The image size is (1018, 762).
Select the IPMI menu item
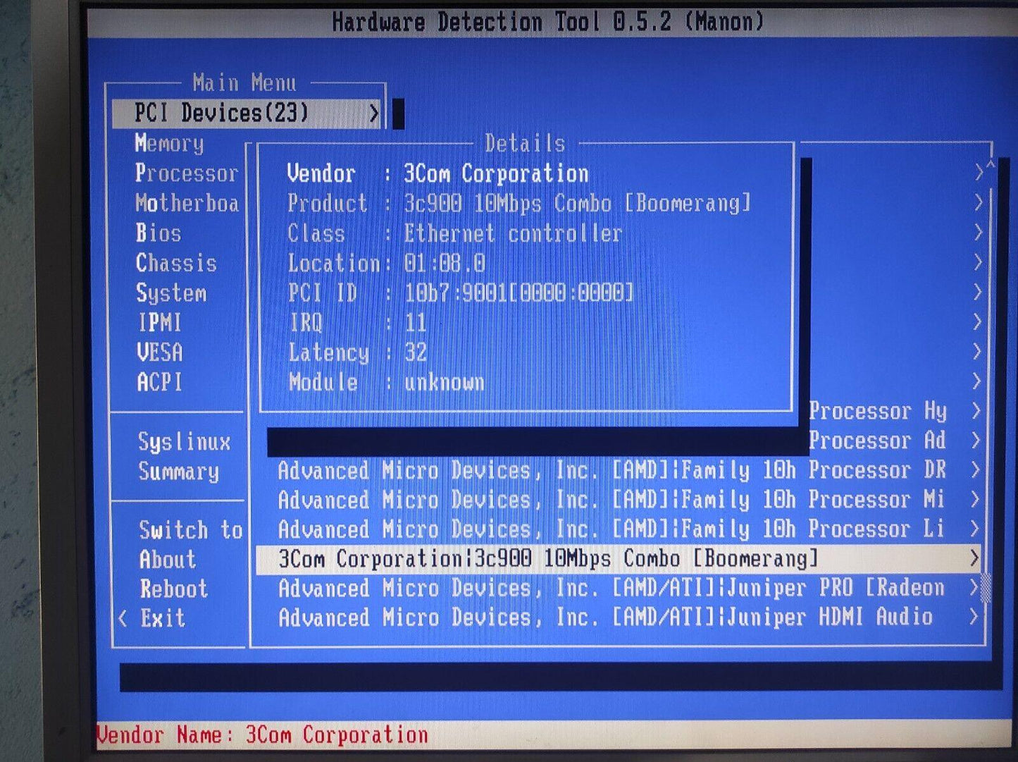click(160, 323)
